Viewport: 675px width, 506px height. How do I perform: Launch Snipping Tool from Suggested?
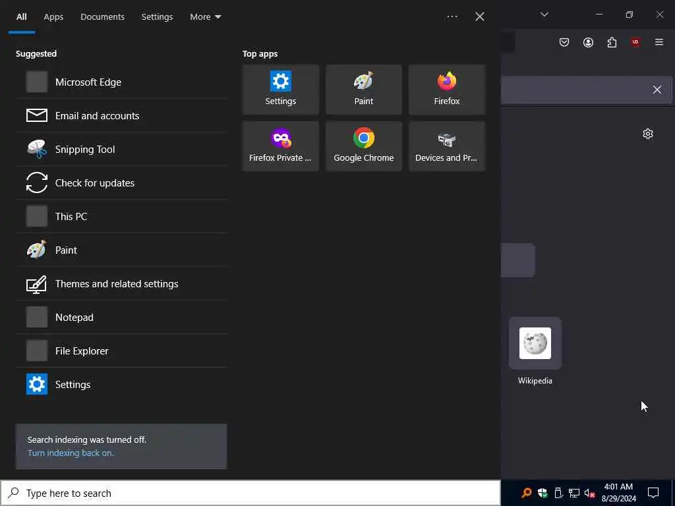121,150
